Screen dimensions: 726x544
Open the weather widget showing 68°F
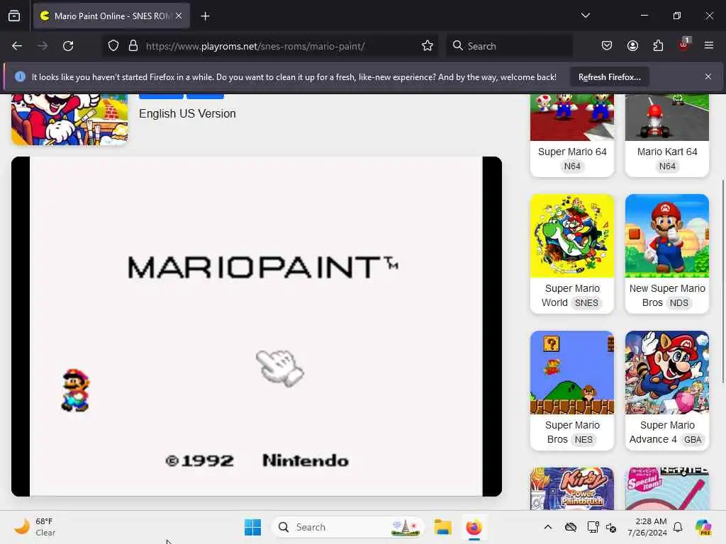(35, 527)
